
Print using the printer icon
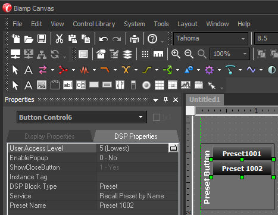pyautogui.click(x=135, y=39)
